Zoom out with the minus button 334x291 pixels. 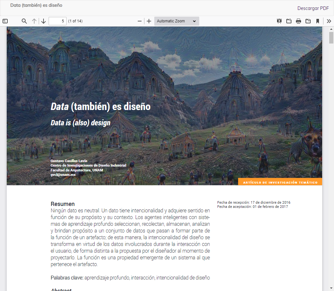click(x=139, y=21)
